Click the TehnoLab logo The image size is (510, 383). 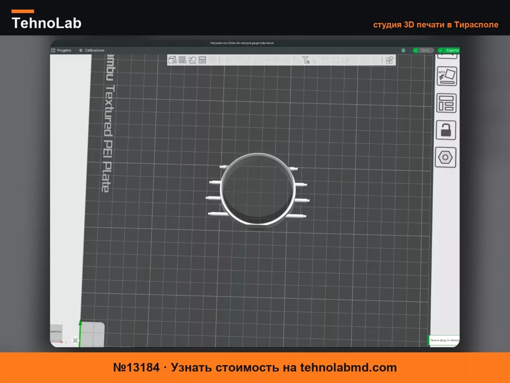(47, 20)
